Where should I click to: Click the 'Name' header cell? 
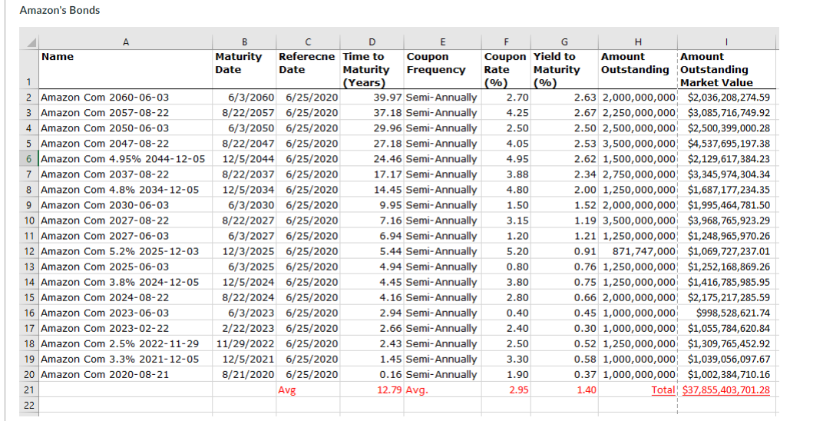click(125, 69)
